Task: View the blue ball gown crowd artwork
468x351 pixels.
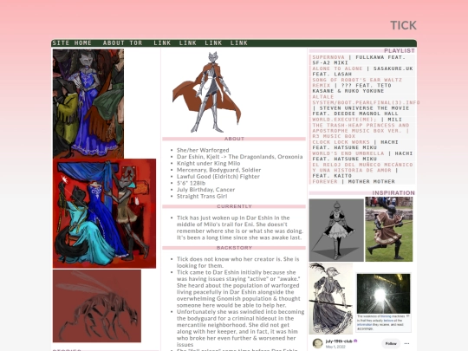Action: [88, 104]
